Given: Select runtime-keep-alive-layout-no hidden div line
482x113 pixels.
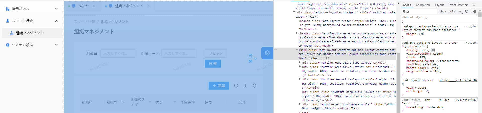Looking at the screenshot, I should (349, 96).
